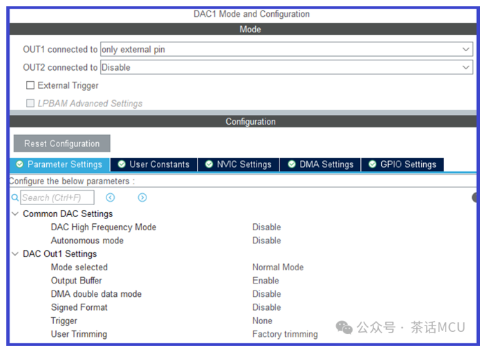
Task: Go to previous search result arrow
Action: (111, 197)
